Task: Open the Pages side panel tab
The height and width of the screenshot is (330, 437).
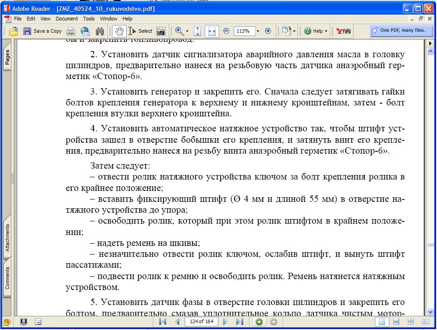Action: coord(8,58)
